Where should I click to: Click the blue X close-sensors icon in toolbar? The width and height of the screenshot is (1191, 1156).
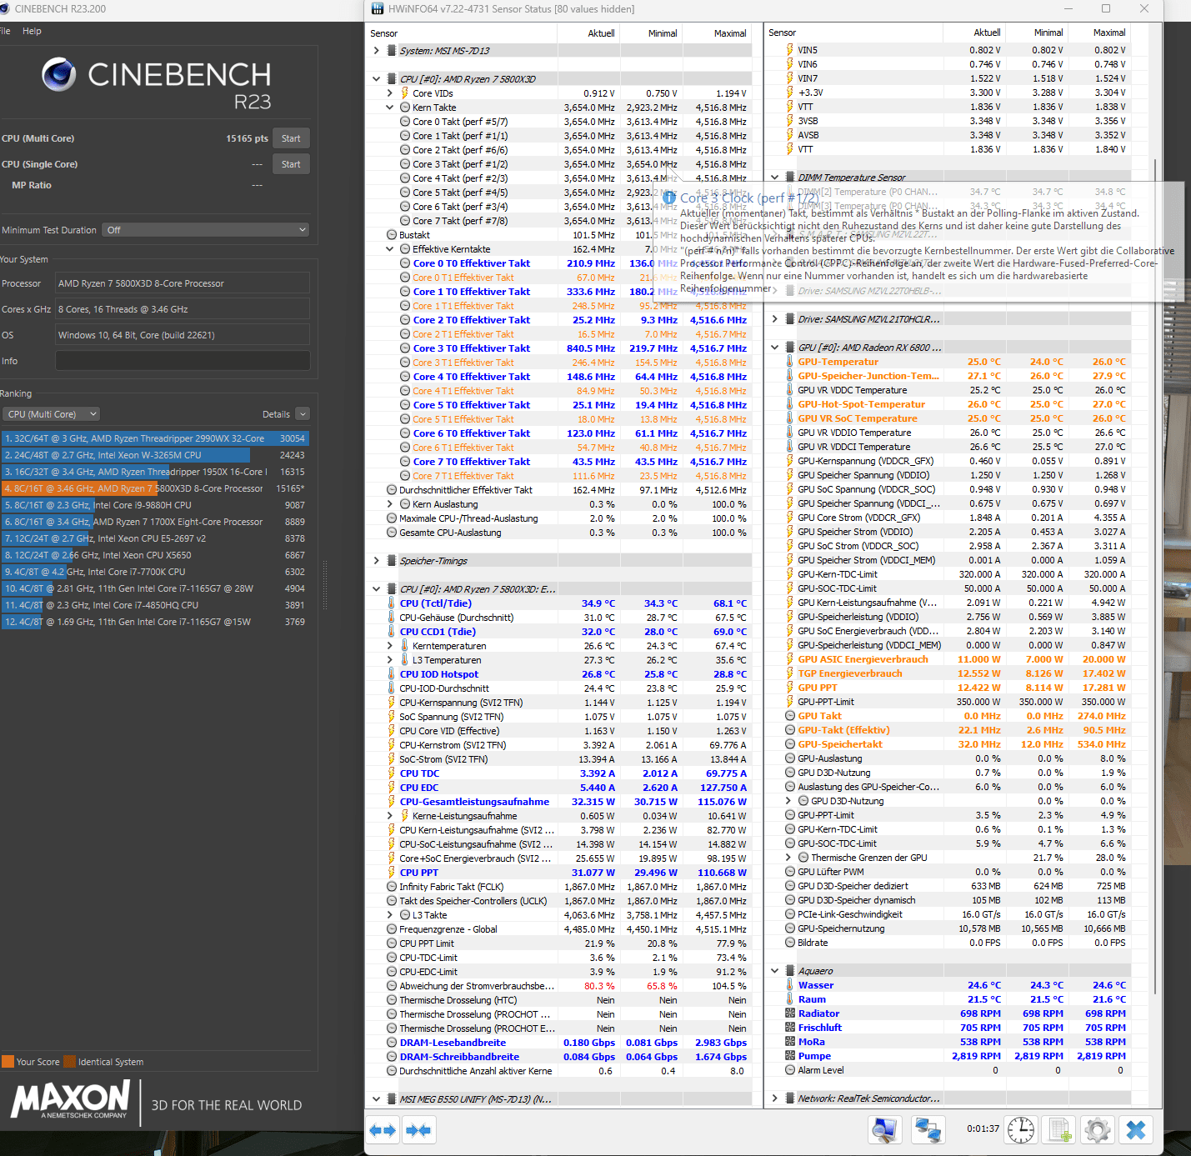click(x=1136, y=1130)
